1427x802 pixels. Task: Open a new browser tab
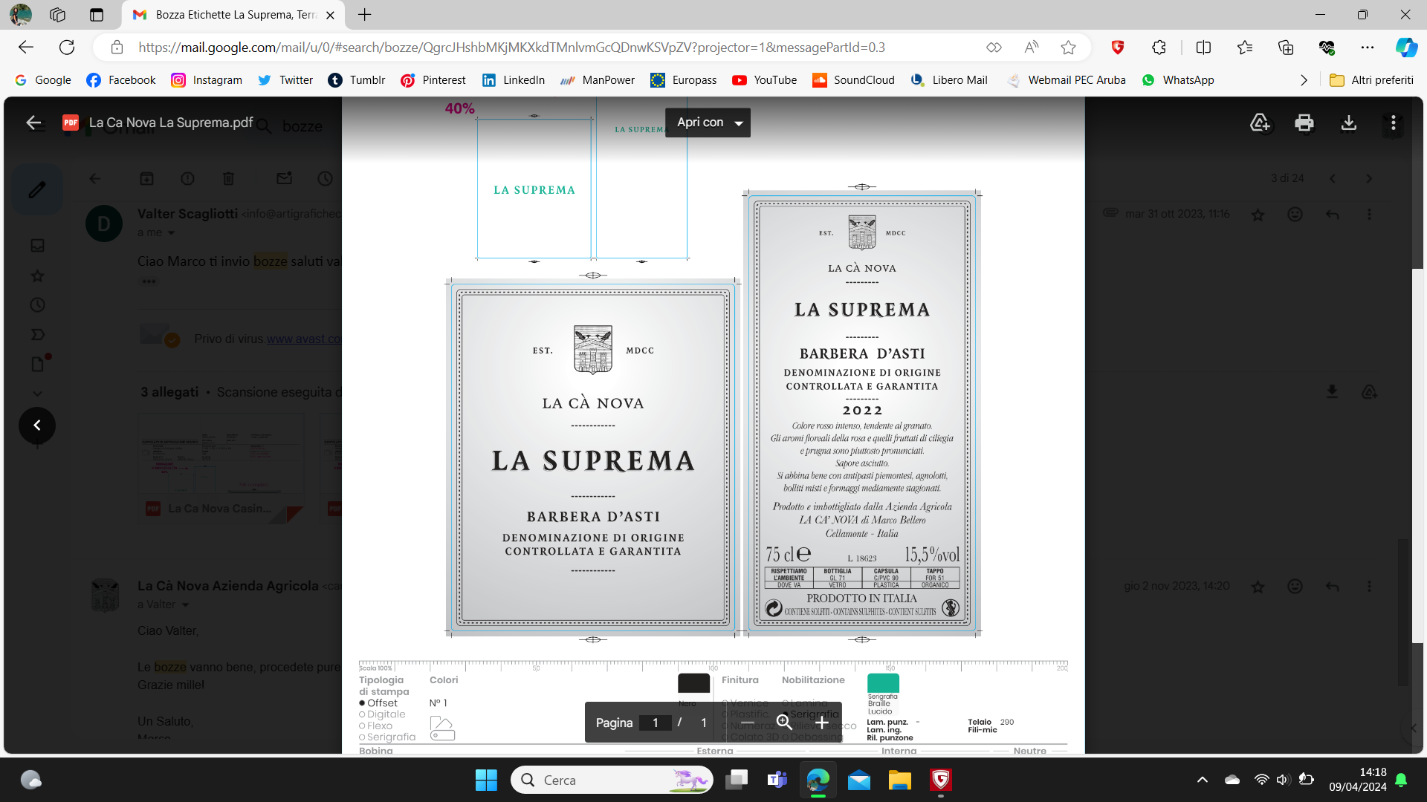tap(365, 15)
